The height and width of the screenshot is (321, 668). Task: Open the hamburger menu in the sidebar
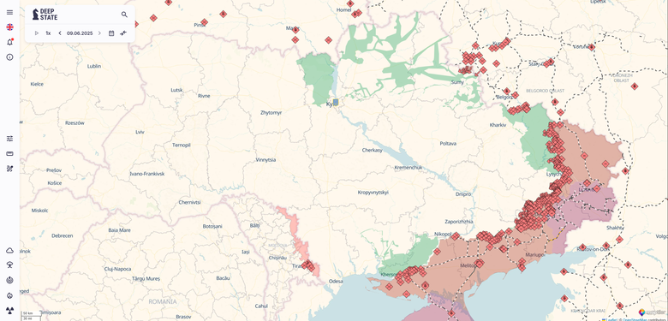[9, 13]
